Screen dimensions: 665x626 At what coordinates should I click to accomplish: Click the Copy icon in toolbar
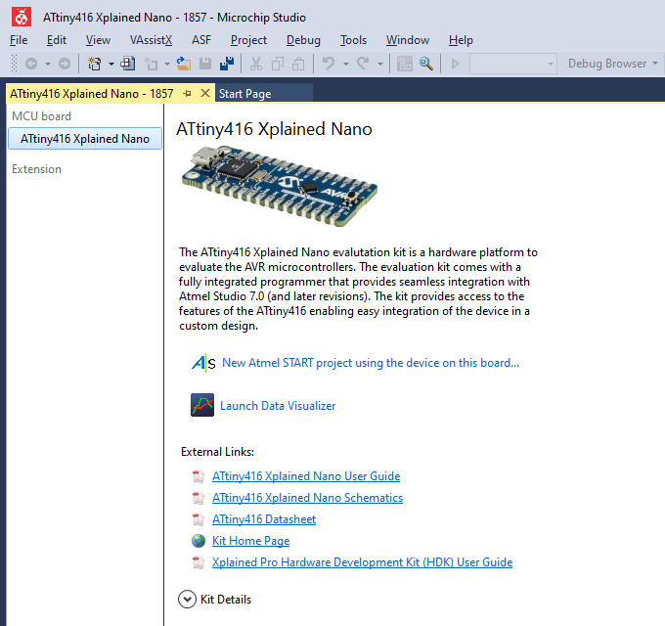(278, 64)
